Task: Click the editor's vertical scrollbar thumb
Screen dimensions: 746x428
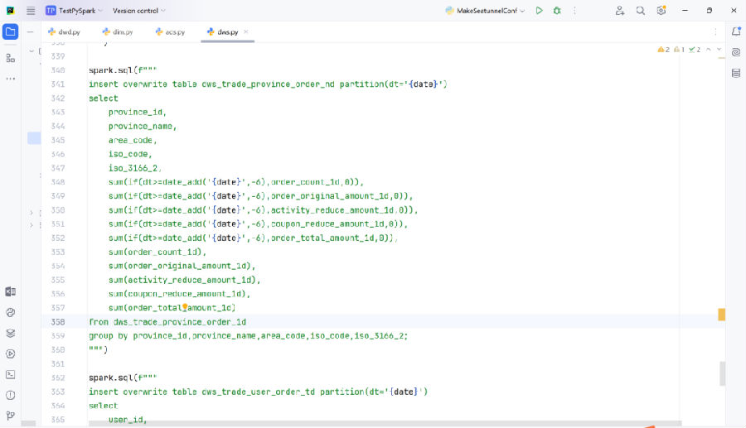Action: point(722,373)
